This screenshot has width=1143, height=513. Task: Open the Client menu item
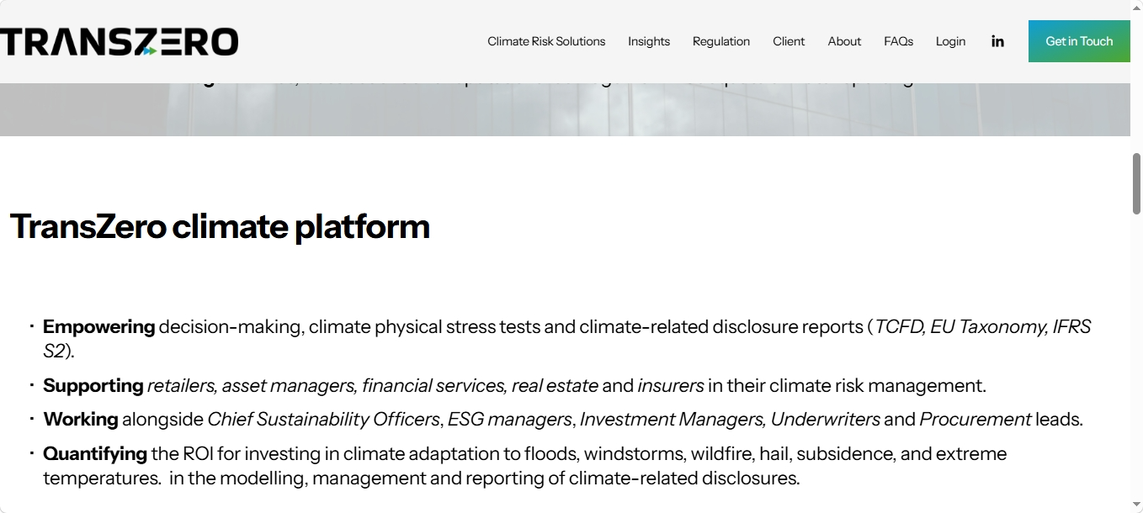click(x=789, y=41)
